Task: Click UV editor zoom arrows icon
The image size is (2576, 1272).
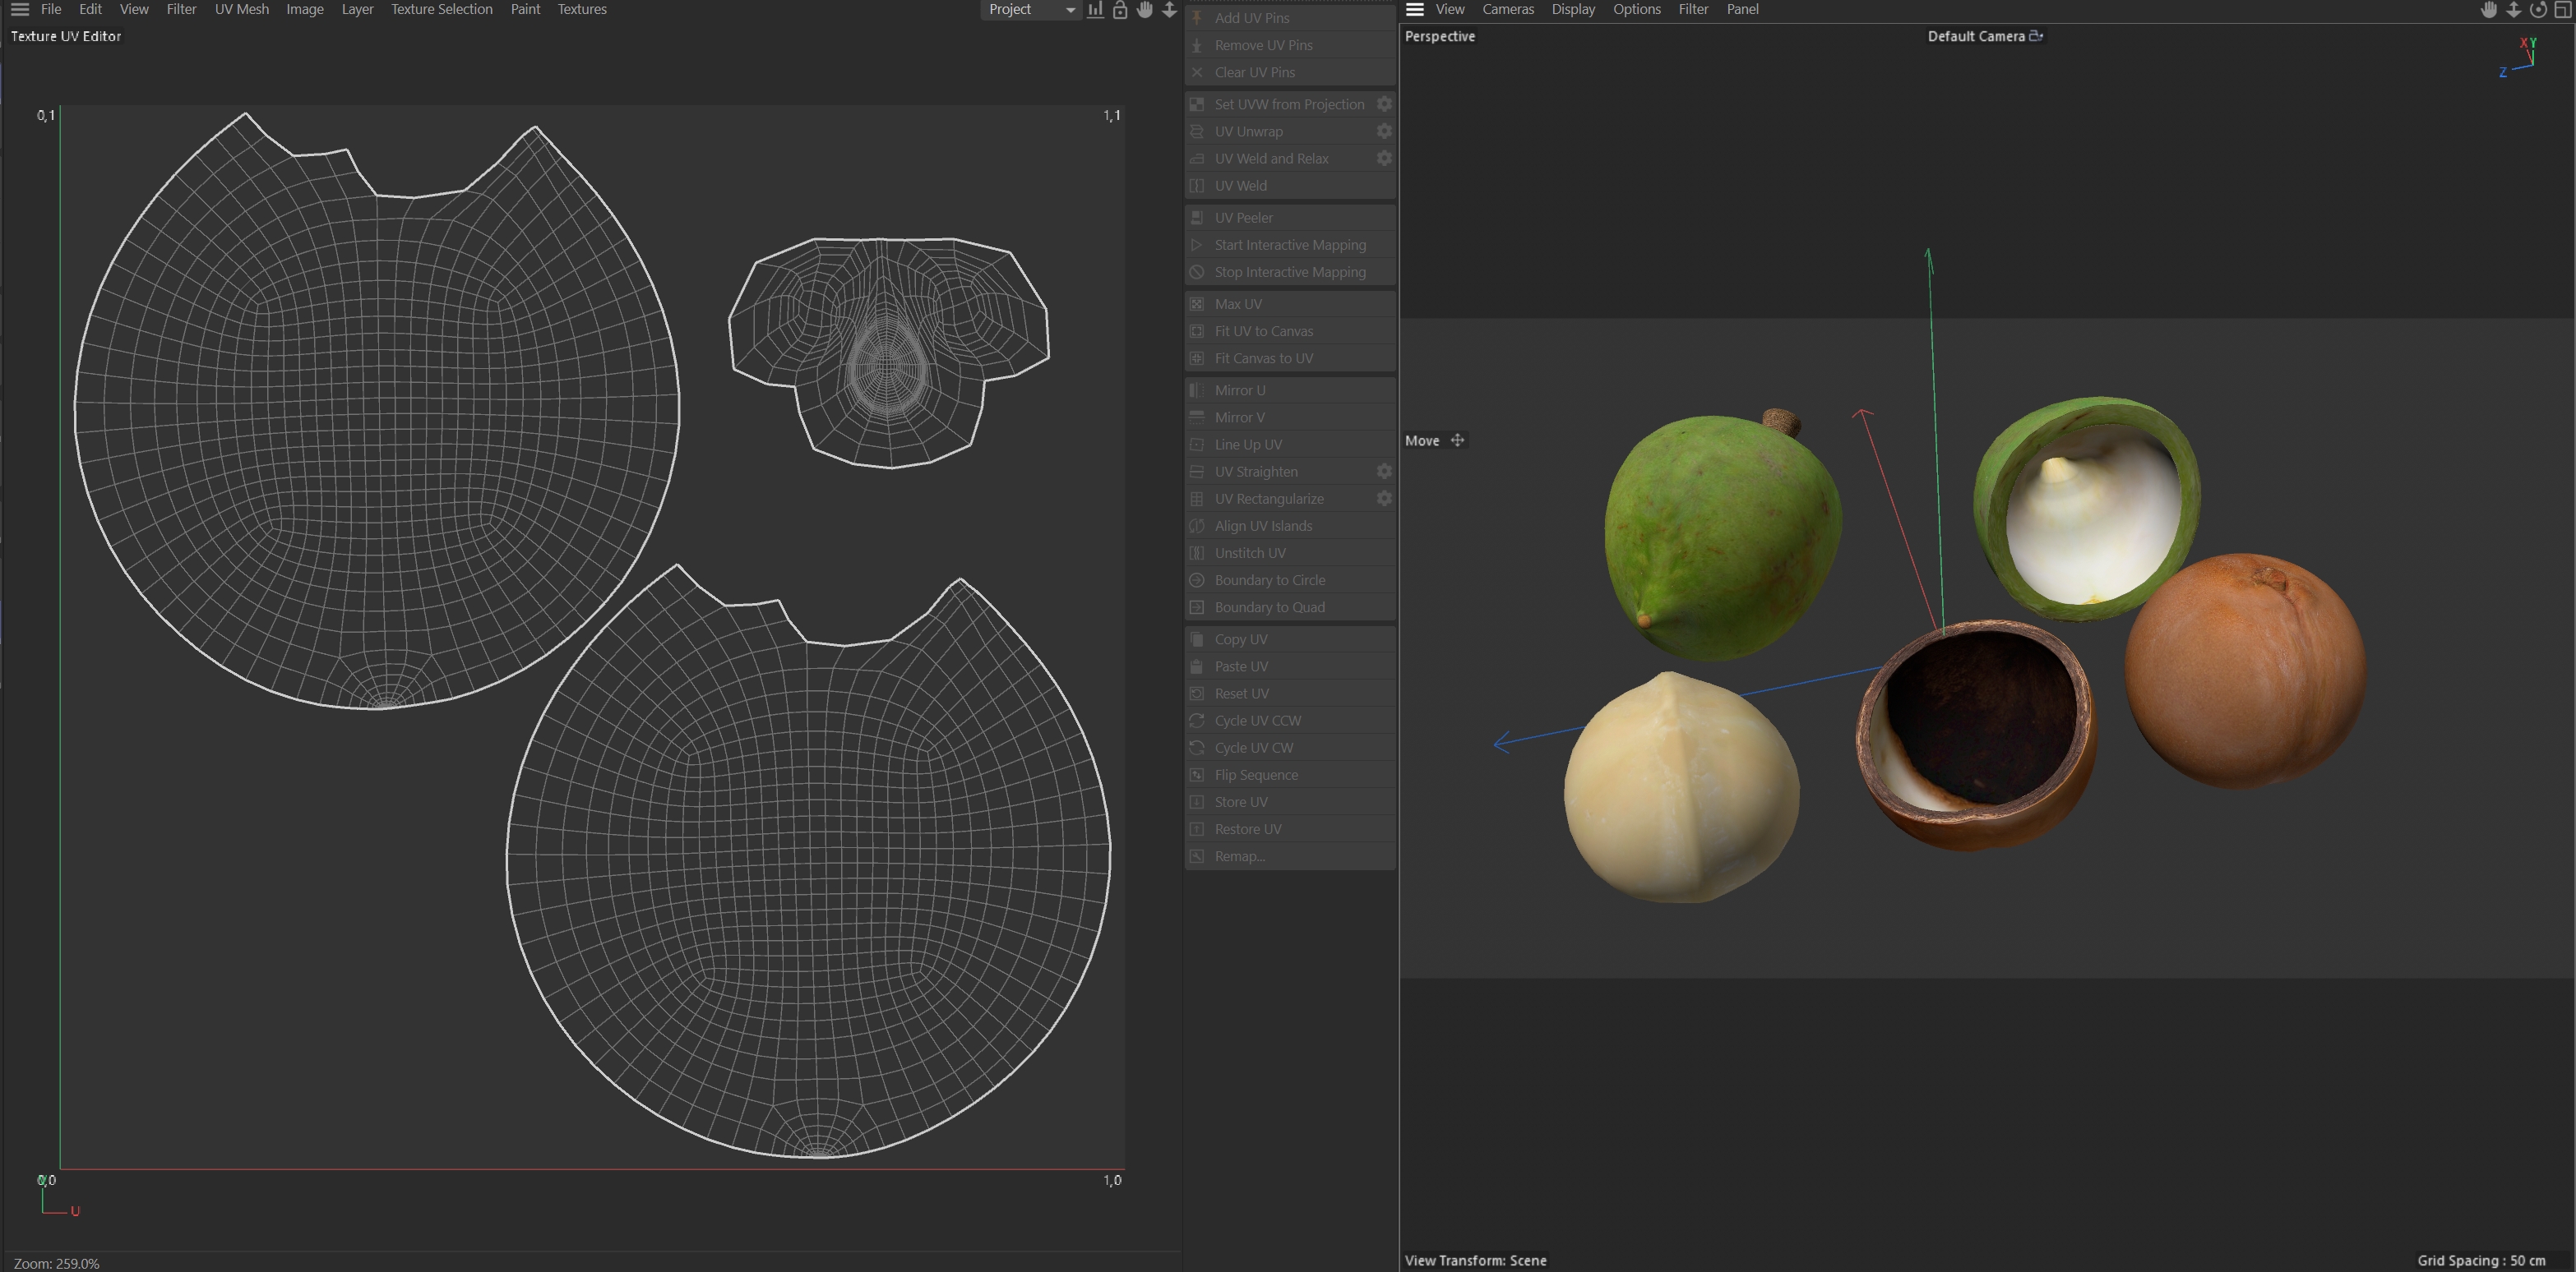Action: pyautogui.click(x=1169, y=9)
